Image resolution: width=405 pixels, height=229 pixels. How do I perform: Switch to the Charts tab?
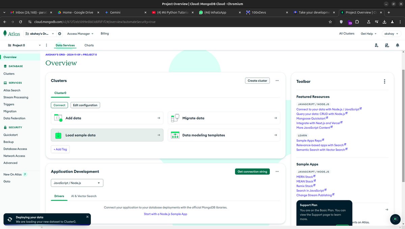(x=89, y=45)
